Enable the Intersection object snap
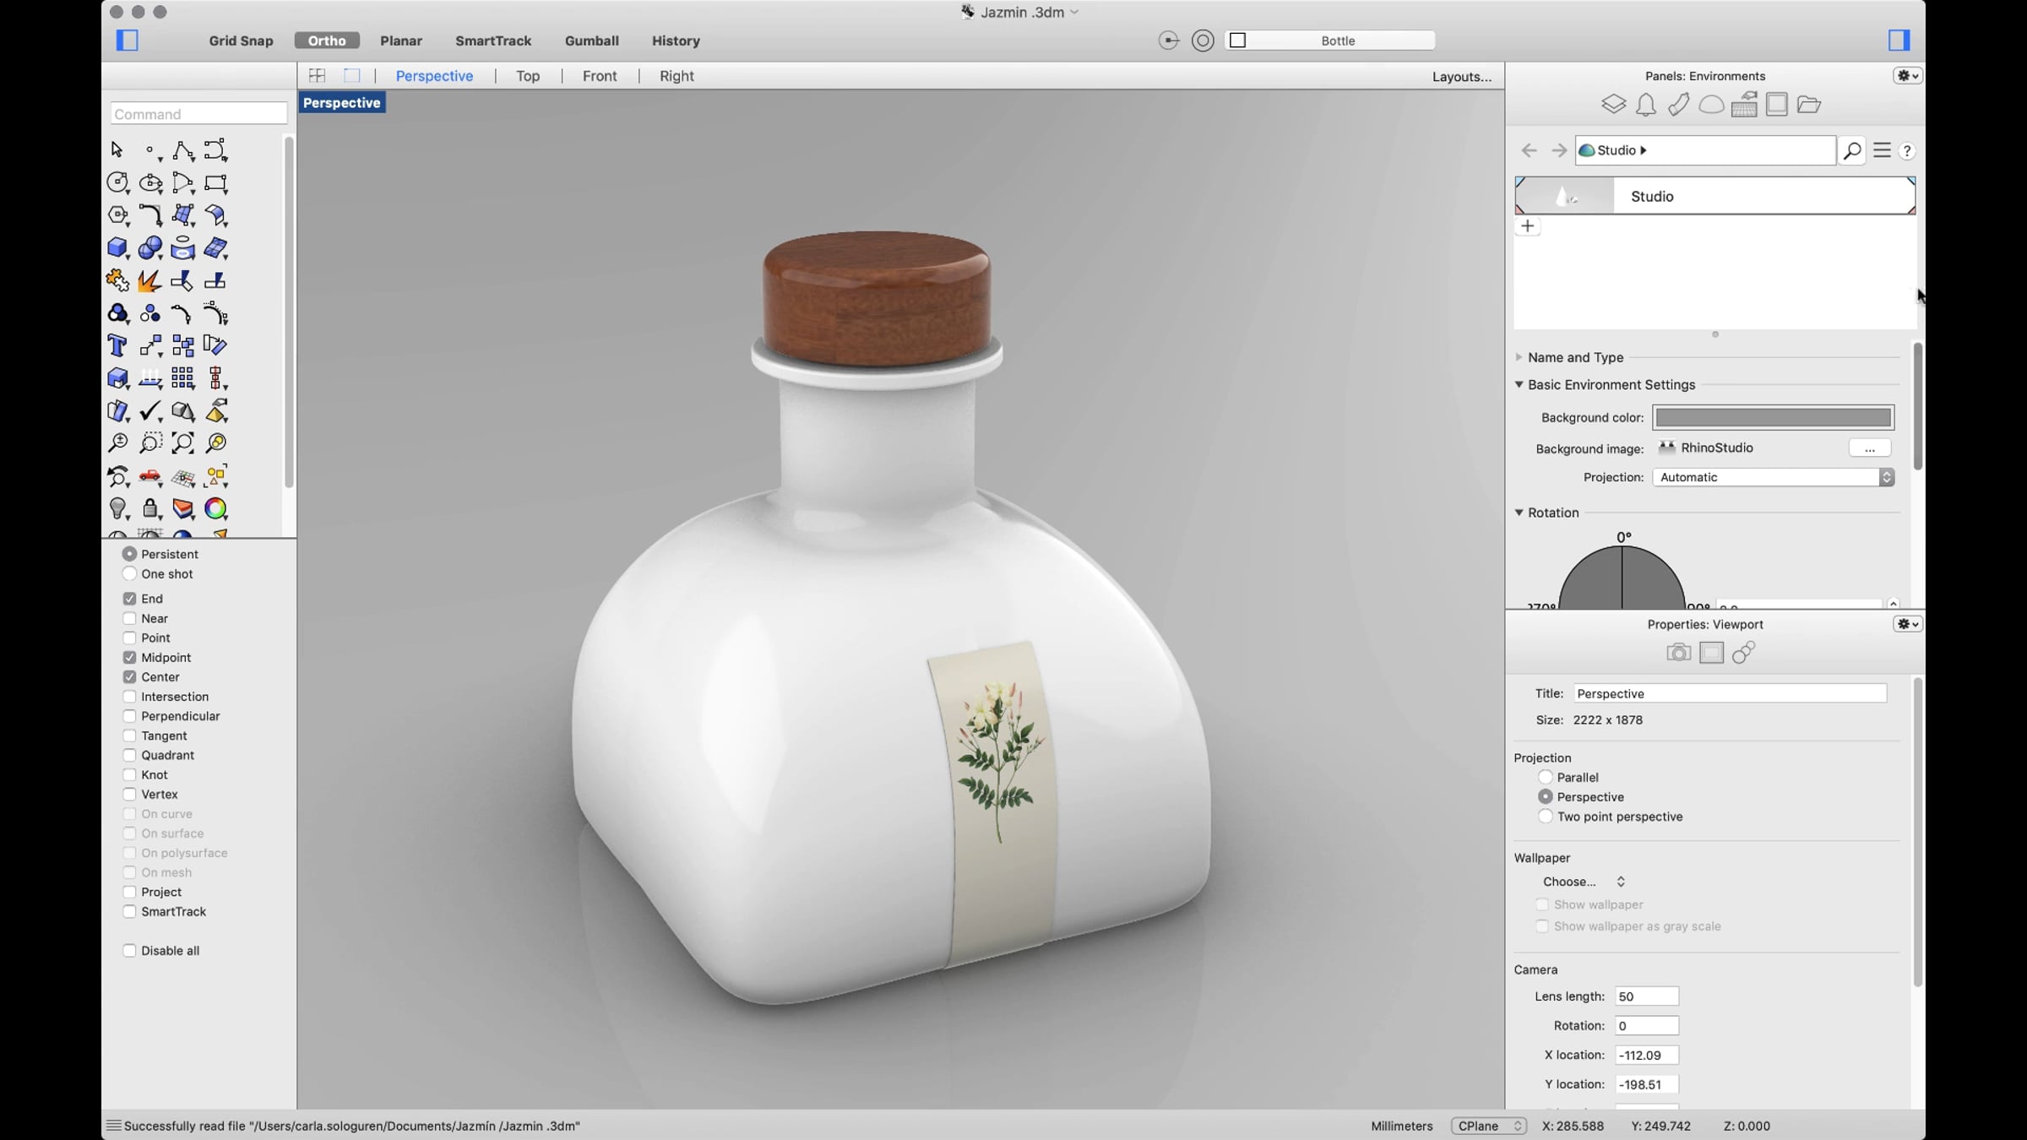Image resolution: width=2027 pixels, height=1140 pixels. 129,697
